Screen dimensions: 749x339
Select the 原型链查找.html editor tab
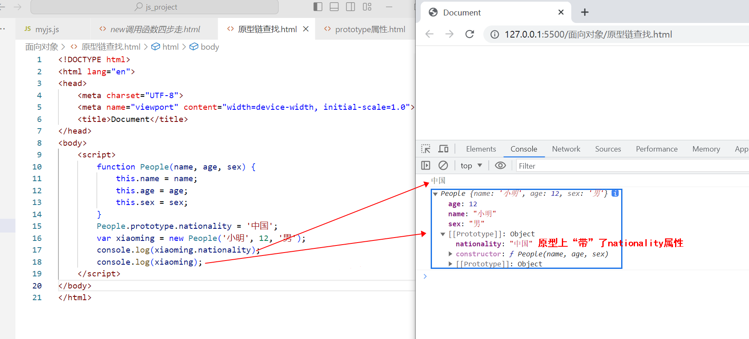[x=267, y=29]
